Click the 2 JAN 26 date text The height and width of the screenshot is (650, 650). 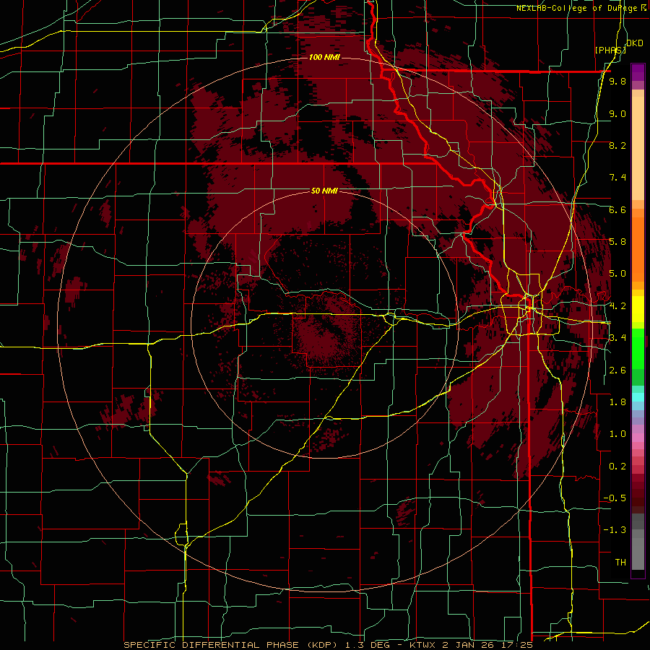pyautogui.click(x=468, y=645)
